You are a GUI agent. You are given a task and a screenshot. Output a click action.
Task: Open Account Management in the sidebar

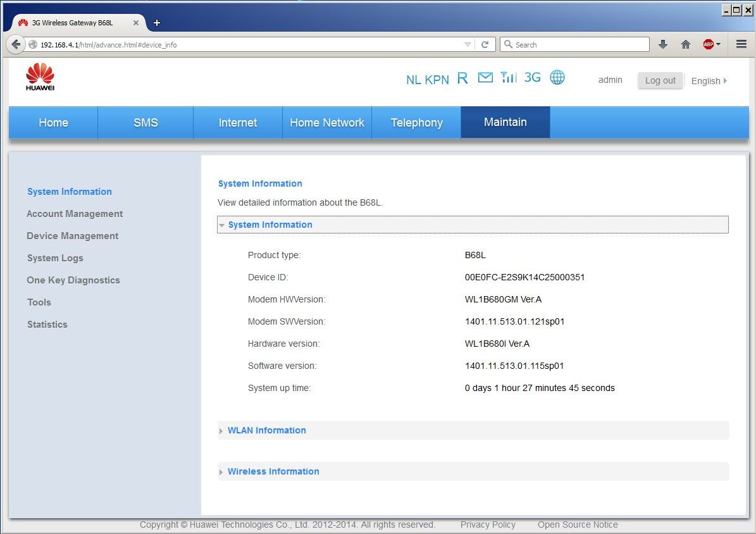tap(75, 214)
